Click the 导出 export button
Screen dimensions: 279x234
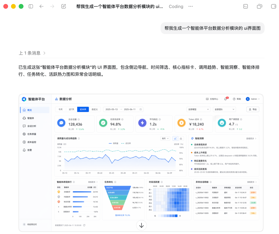[x=253, y=109]
